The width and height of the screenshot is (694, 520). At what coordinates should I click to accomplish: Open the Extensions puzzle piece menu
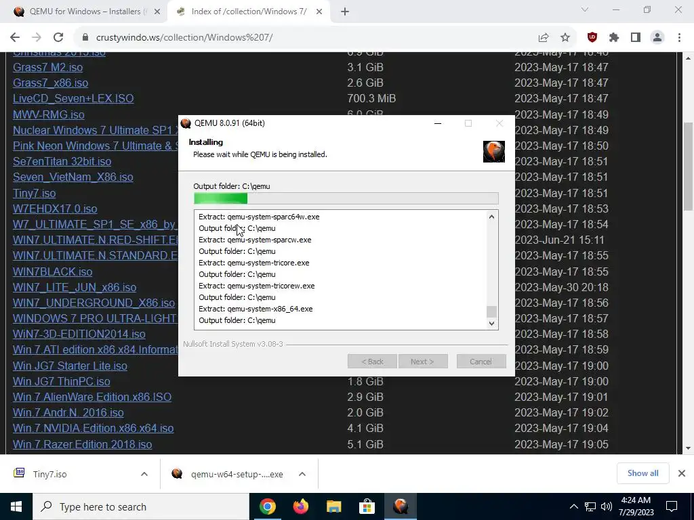614,38
